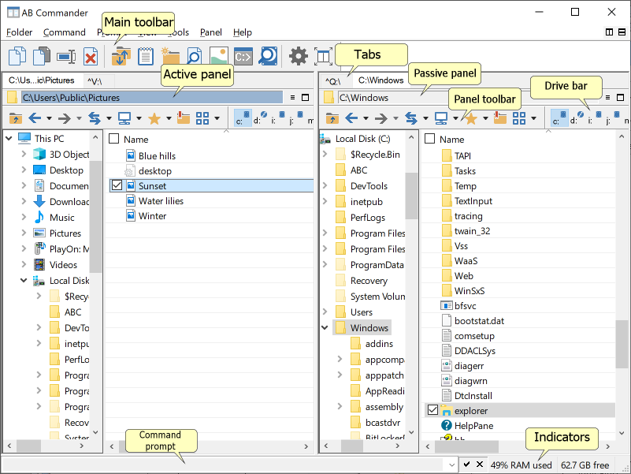
Task: Click the C:\Users\Public\Pictures path field
Action: point(152,98)
